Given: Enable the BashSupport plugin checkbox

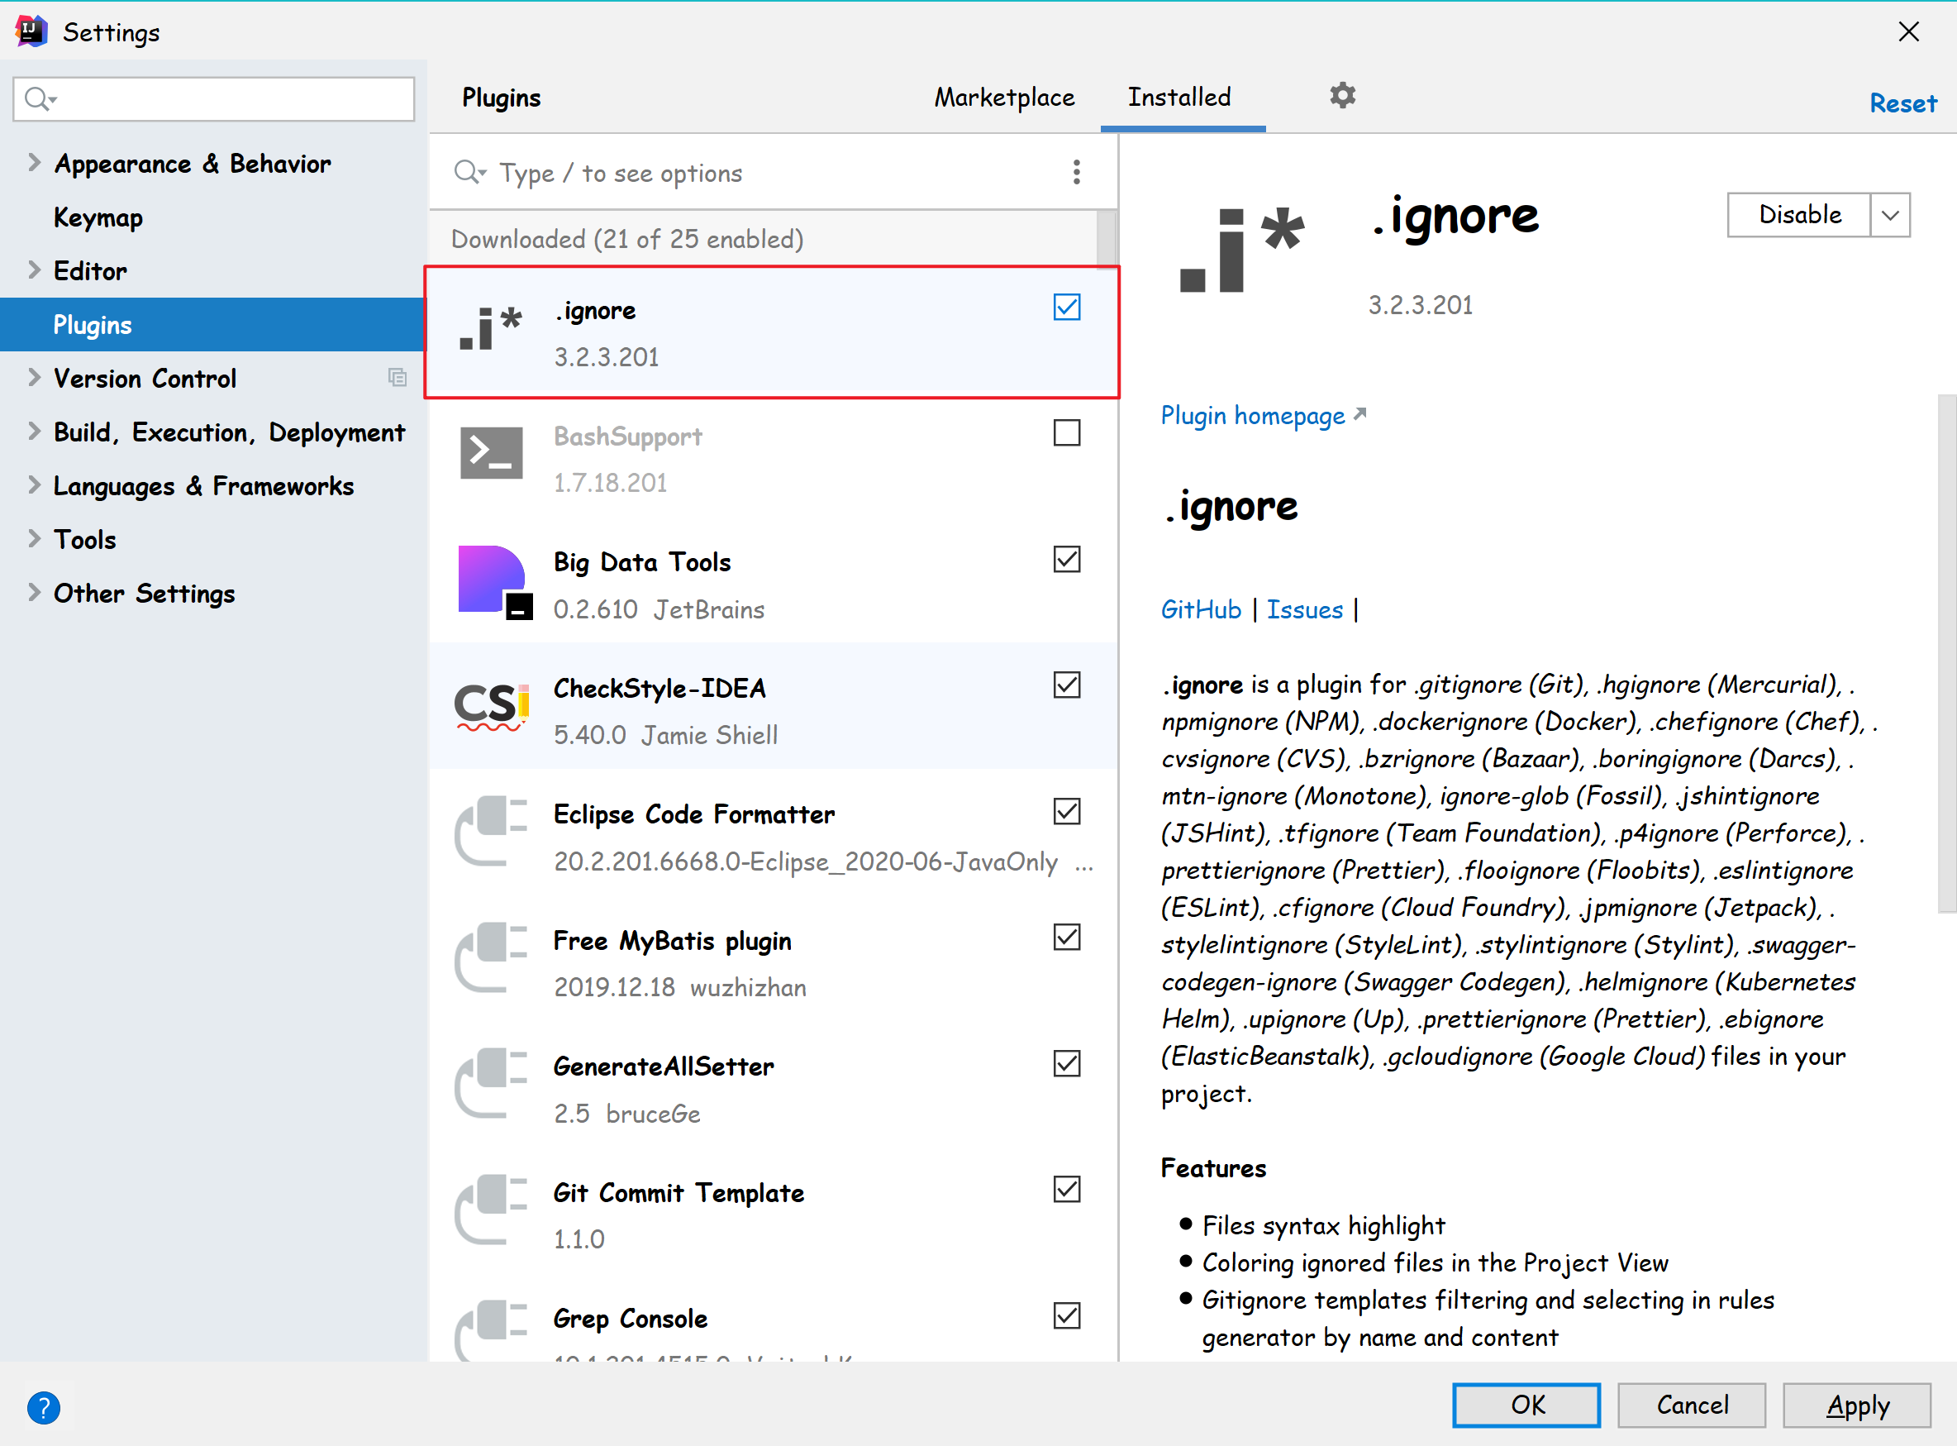Looking at the screenshot, I should [1066, 432].
